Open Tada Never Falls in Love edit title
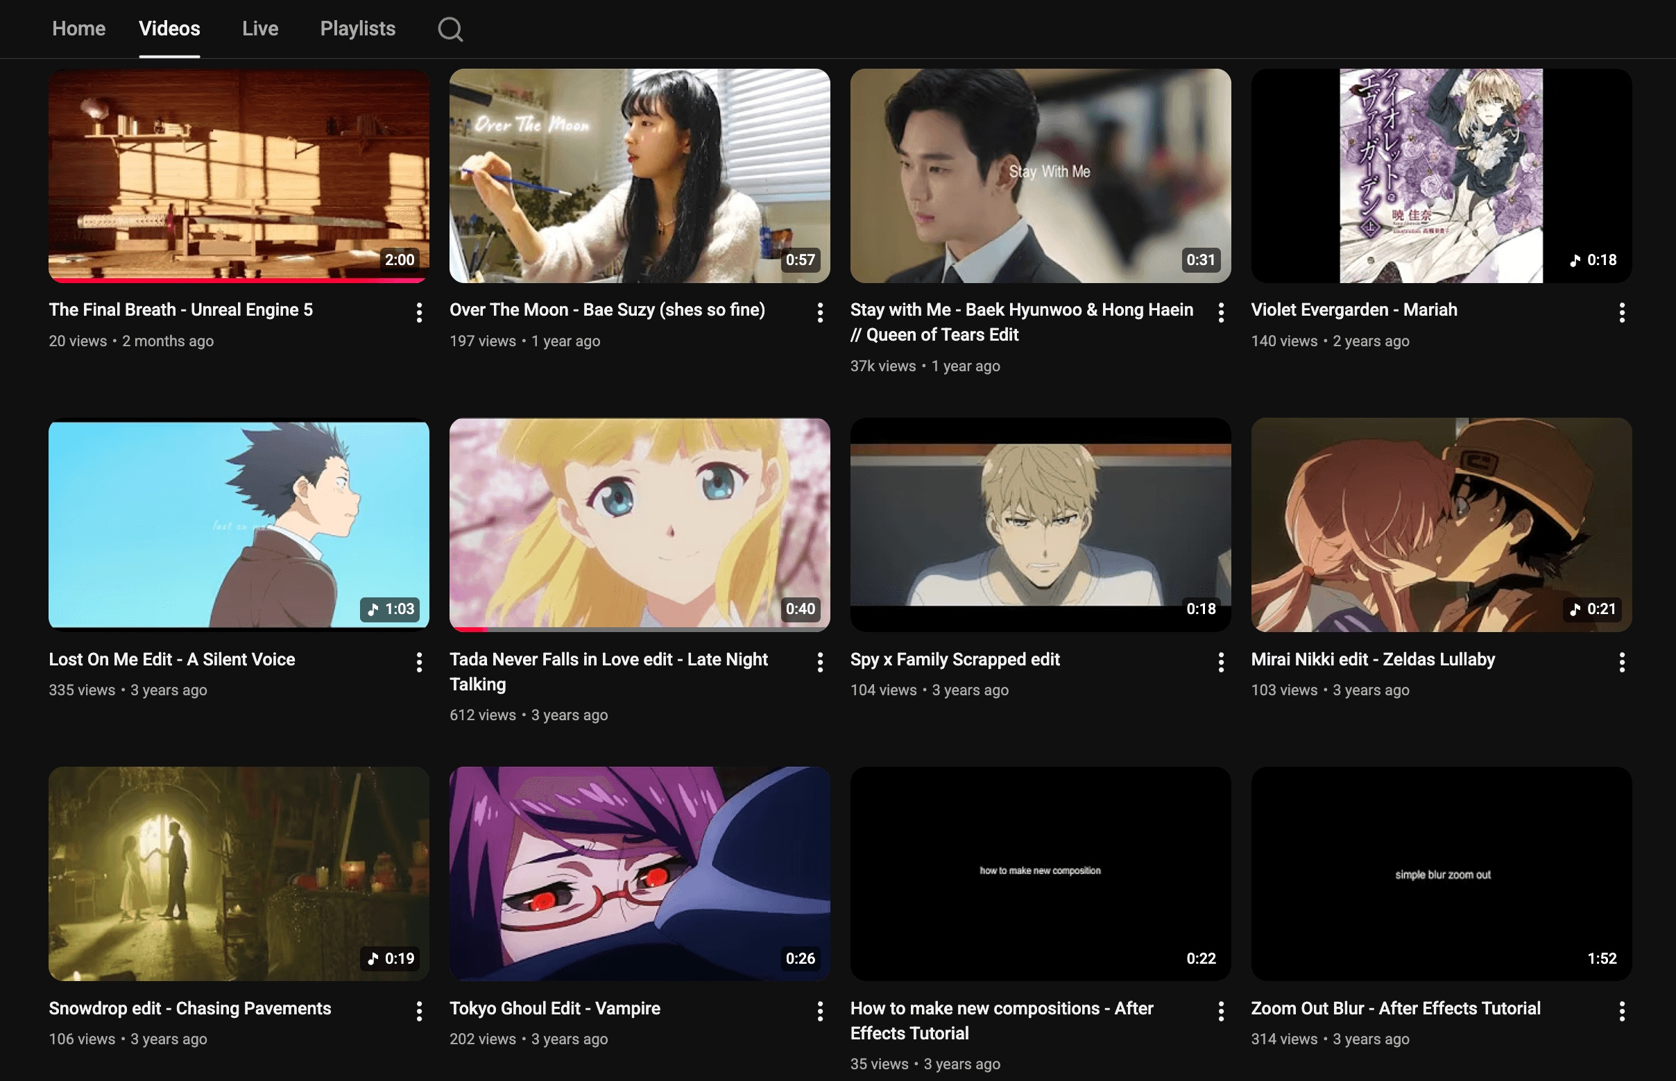 608,672
